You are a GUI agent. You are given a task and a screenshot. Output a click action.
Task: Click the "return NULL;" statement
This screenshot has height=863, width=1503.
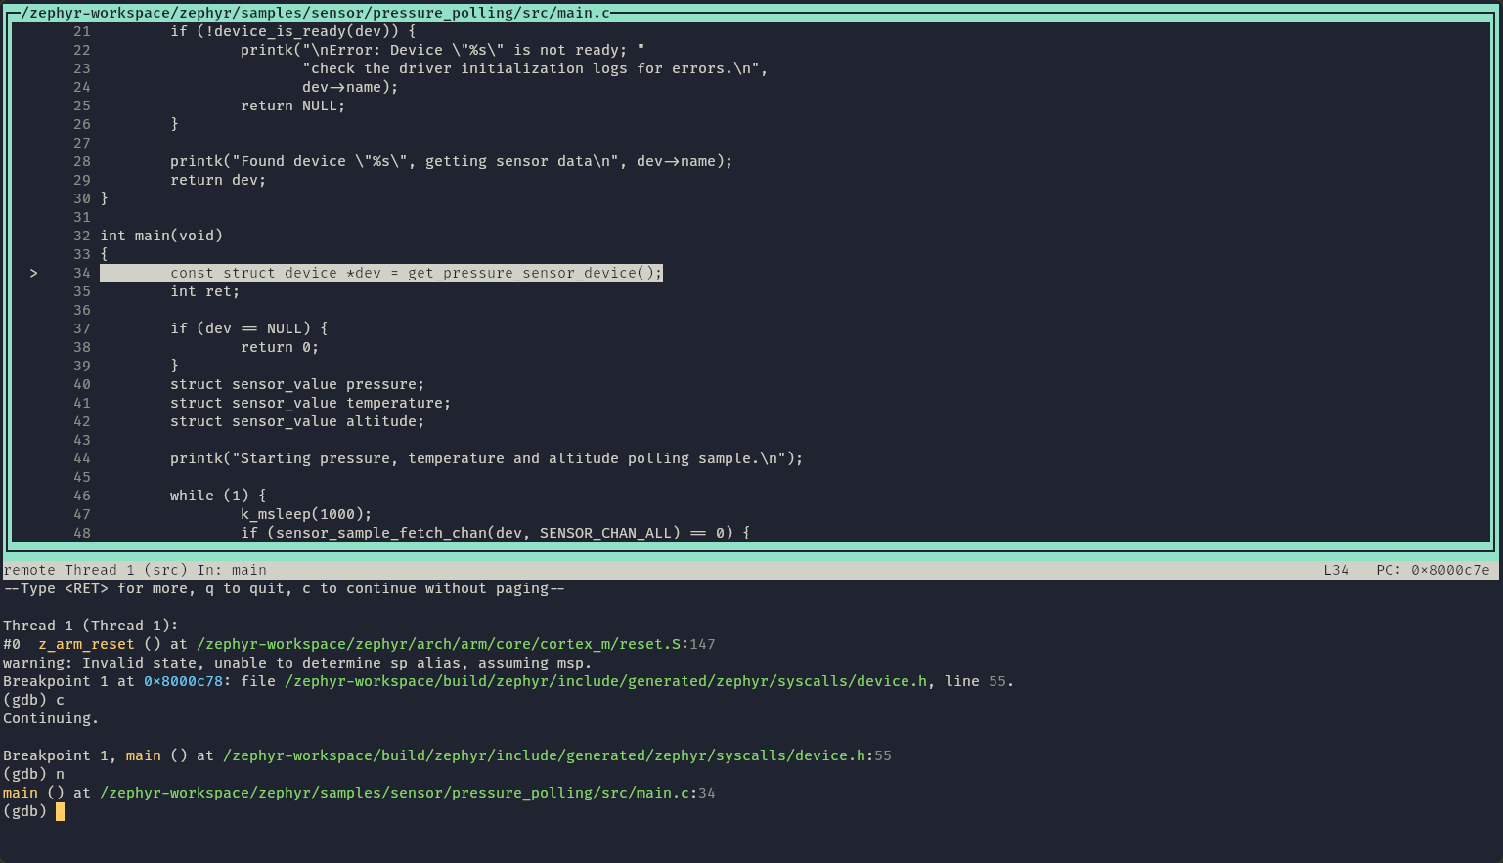[293, 106]
